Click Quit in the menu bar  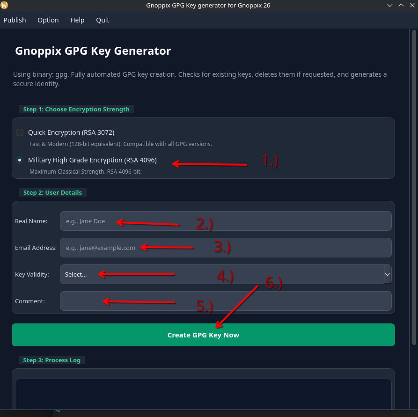103,20
